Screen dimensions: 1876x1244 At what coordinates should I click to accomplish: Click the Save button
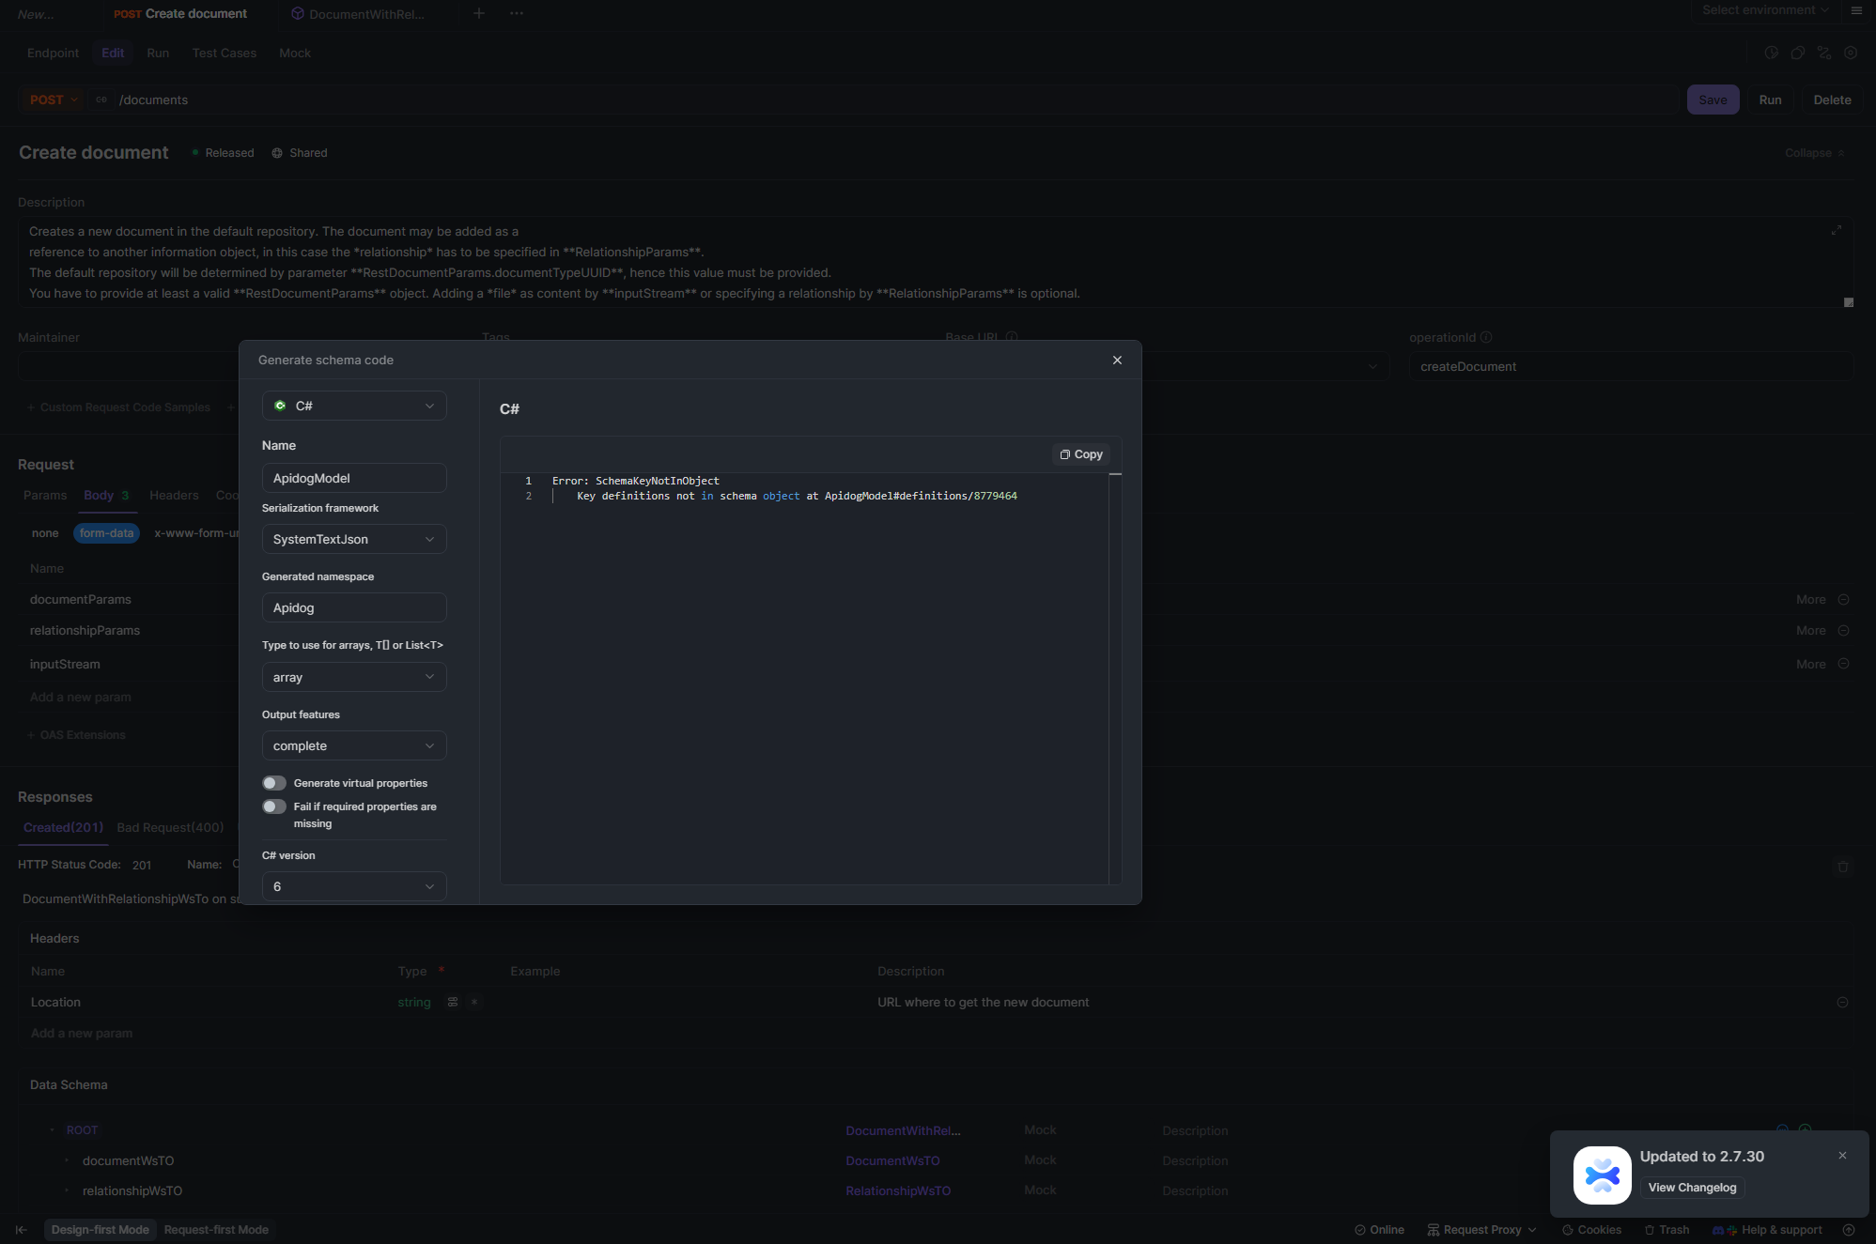click(1713, 100)
